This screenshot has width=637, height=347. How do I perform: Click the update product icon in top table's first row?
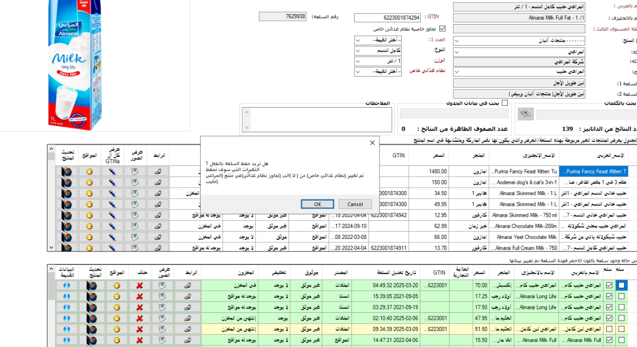click(x=66, y=171)
